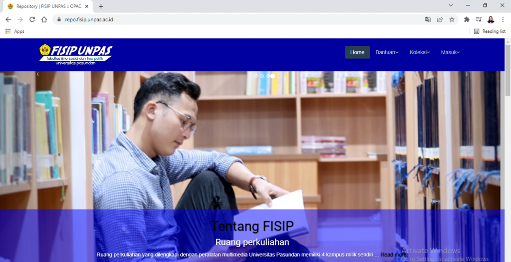Open the browser home page icon
Viewport: 511px width, 262px height.
pyautogui.click(x=44, y=19)
